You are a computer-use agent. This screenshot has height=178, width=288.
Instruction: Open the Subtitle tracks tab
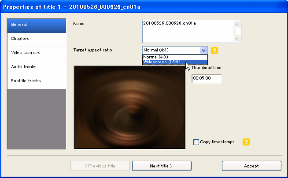point(37,81)
